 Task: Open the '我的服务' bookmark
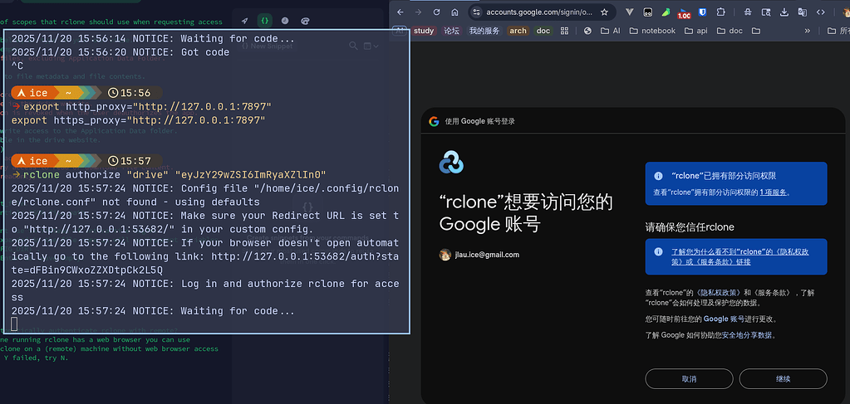click(x=484, y=31)
